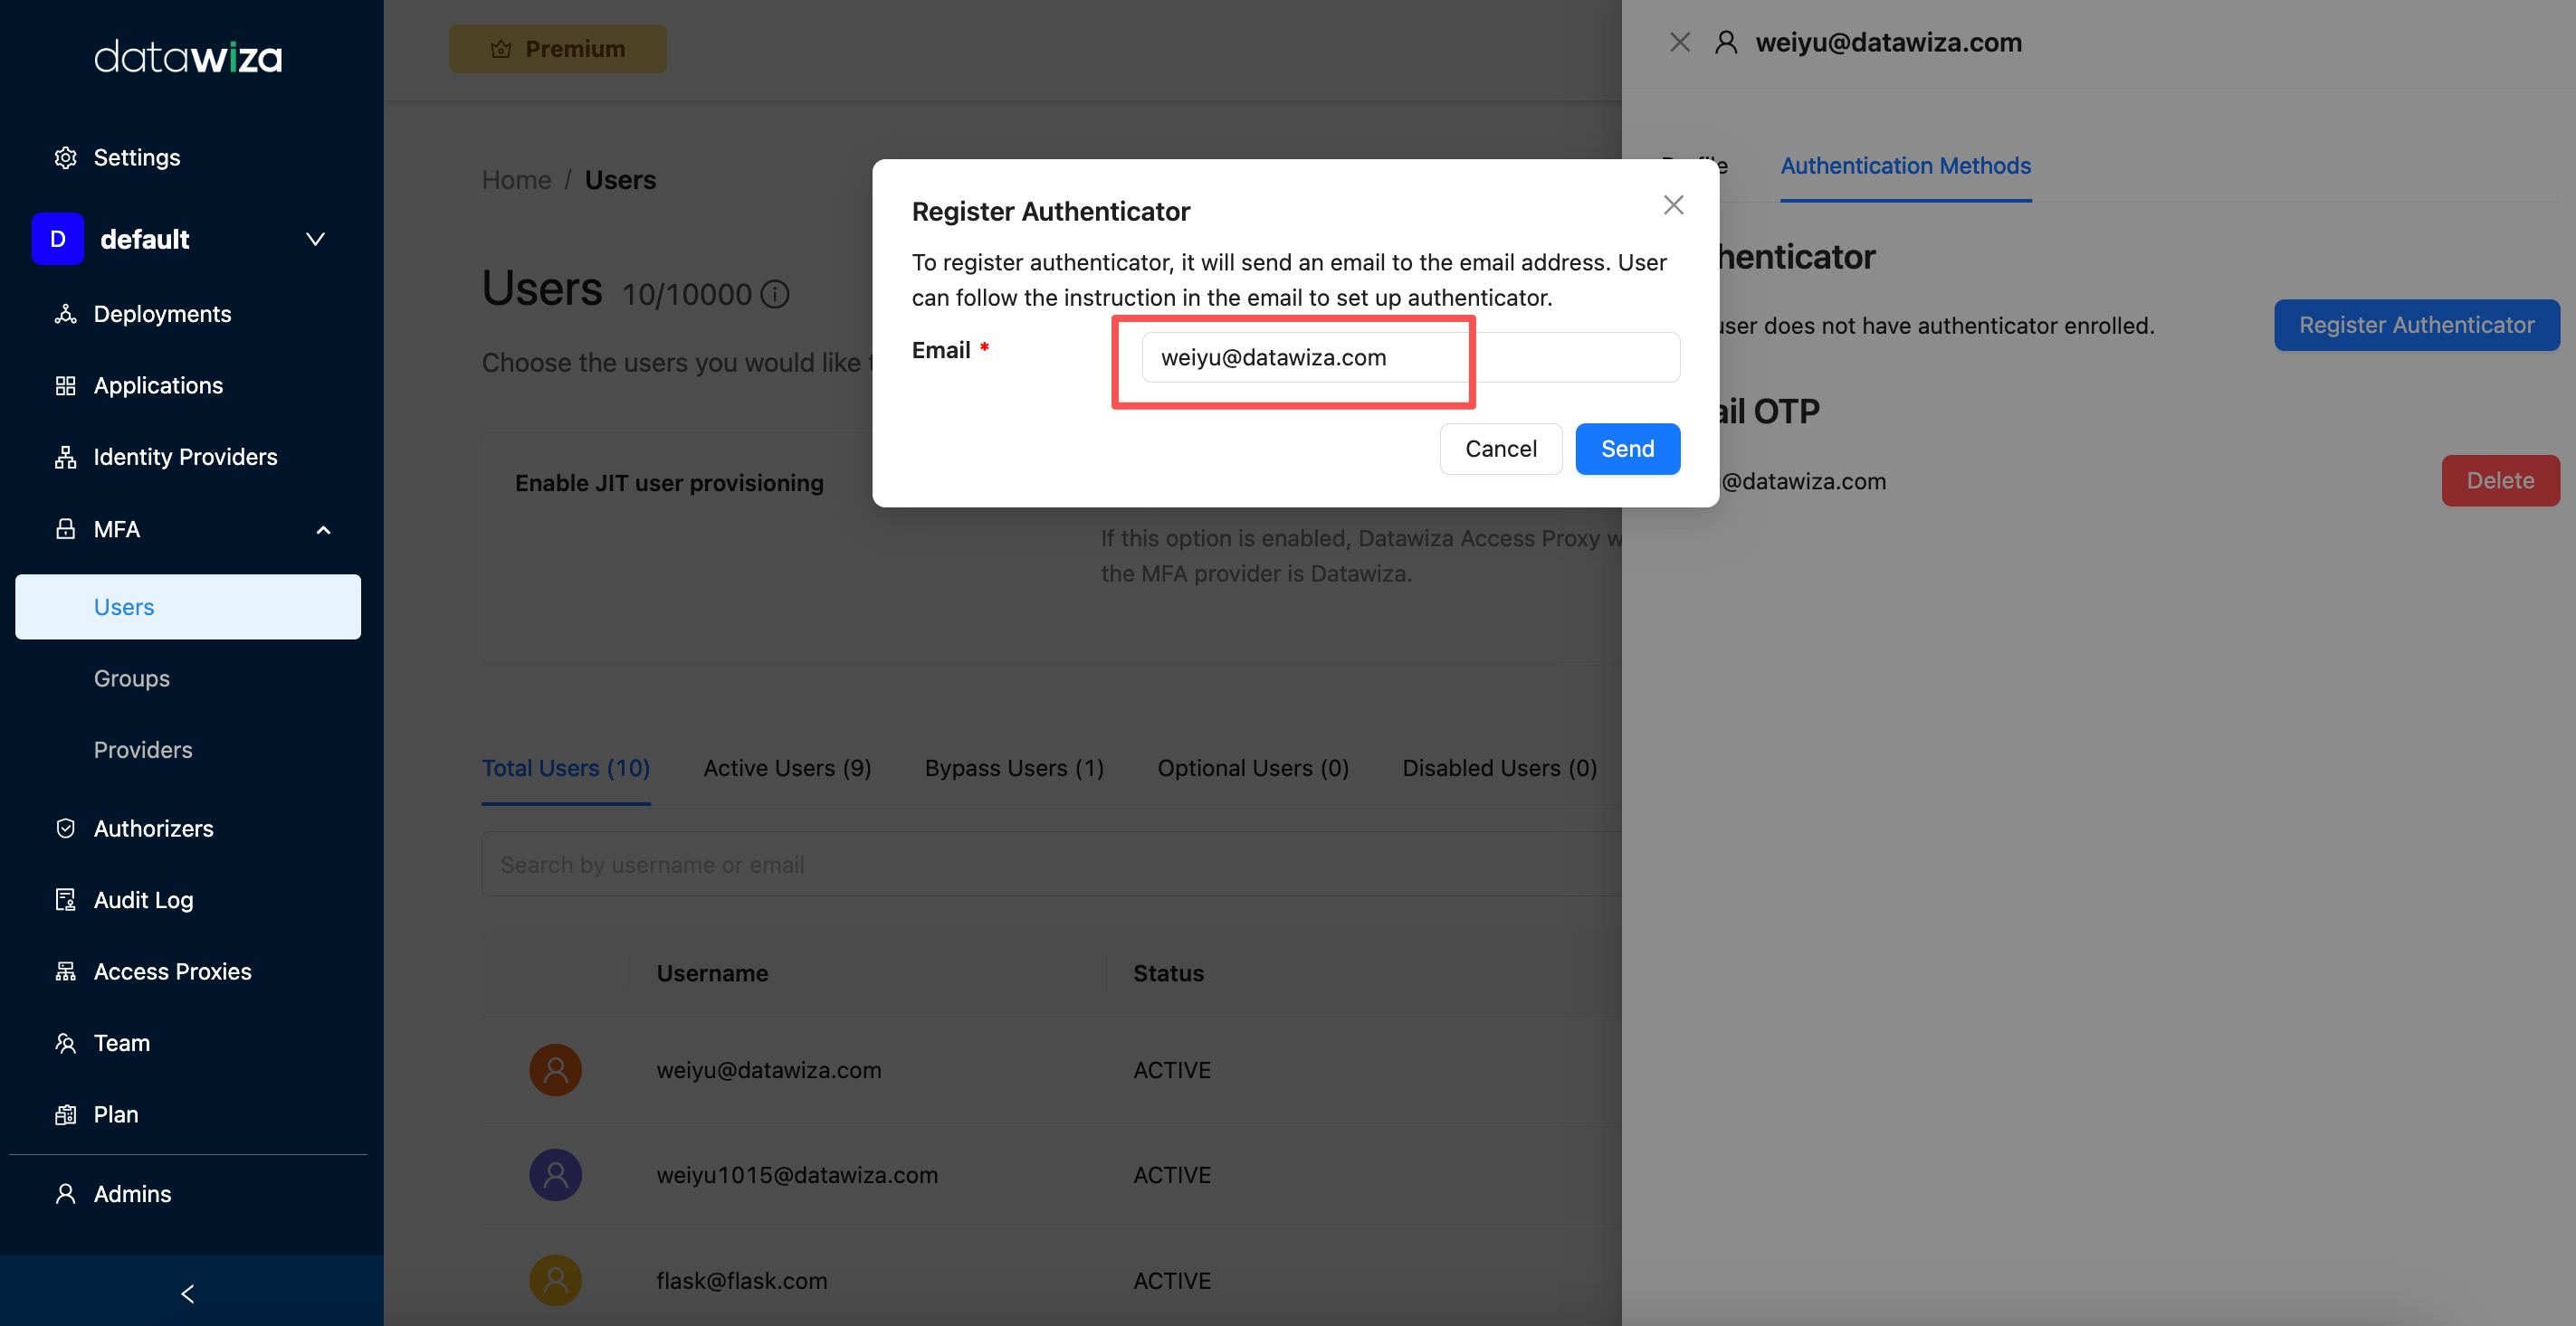Open the Active Users (9) tab
Screen dimensions: 2576x1326
point(786,767)
